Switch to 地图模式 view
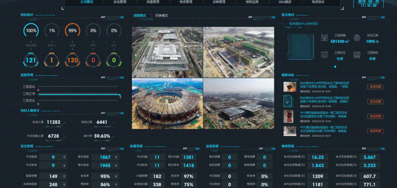The width and height of the screenshot is (397, 188). [139, 16]
